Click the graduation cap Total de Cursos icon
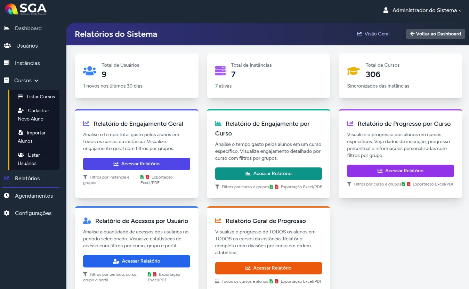 click(353, 71)
